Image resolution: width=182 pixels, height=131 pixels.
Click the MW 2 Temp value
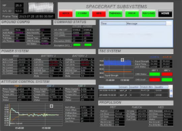tap(54, 97)
